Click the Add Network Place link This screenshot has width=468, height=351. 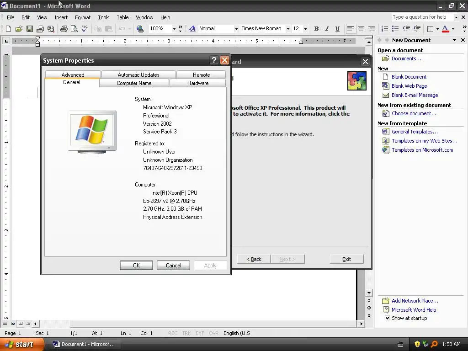point(415,301)
